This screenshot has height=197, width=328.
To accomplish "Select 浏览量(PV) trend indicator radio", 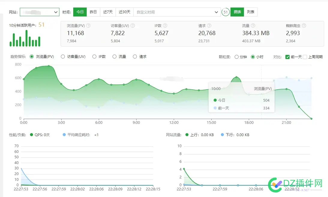I will coord(32,57).
